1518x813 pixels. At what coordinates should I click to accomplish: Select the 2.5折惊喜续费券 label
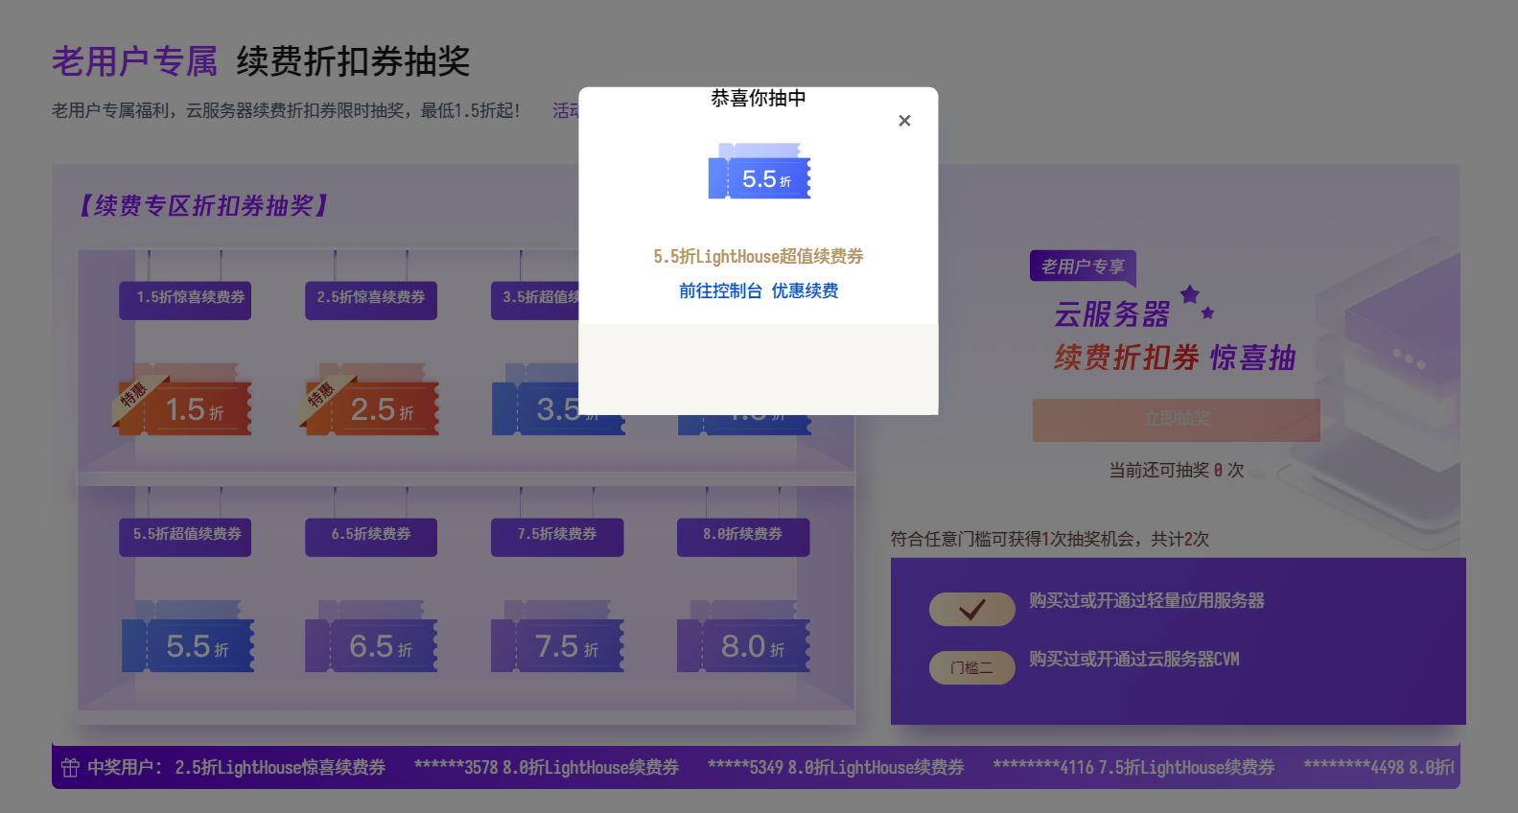[x=371, y=299]
